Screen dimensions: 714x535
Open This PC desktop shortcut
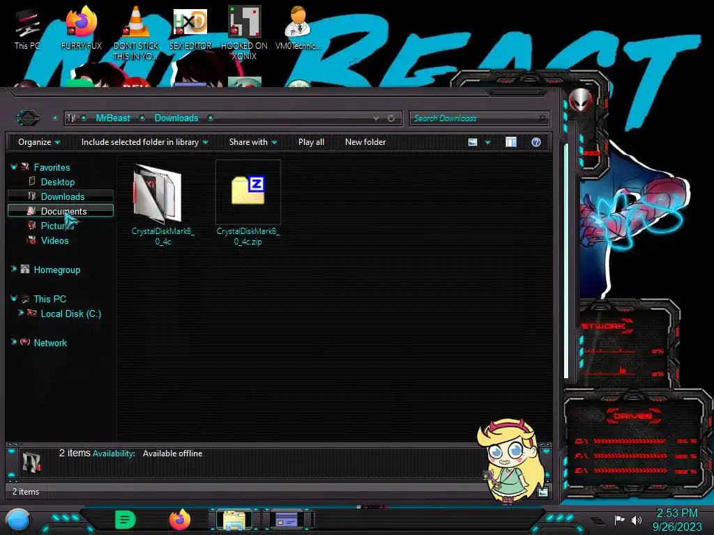[27, 28]
